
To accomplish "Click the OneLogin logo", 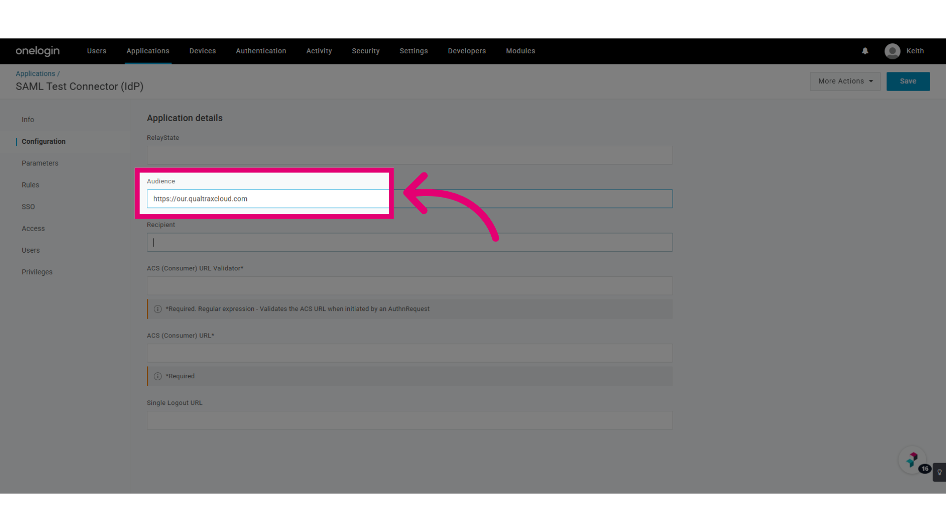I will [37, 51].
